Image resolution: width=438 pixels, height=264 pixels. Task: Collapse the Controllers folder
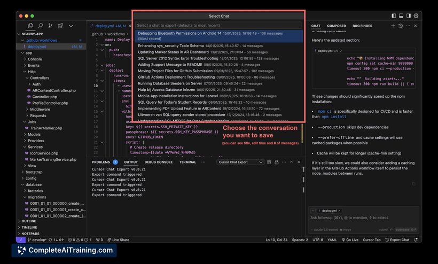[27, 78]
